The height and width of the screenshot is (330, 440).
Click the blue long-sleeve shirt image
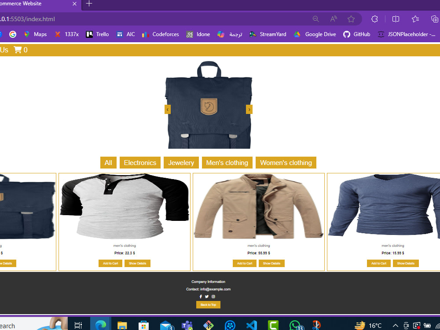point(384,206)
